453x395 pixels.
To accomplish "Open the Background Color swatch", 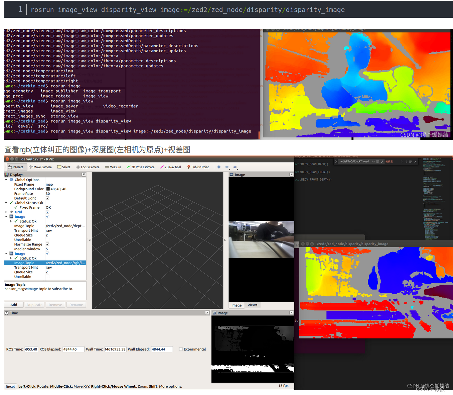I will click(48, 189).
